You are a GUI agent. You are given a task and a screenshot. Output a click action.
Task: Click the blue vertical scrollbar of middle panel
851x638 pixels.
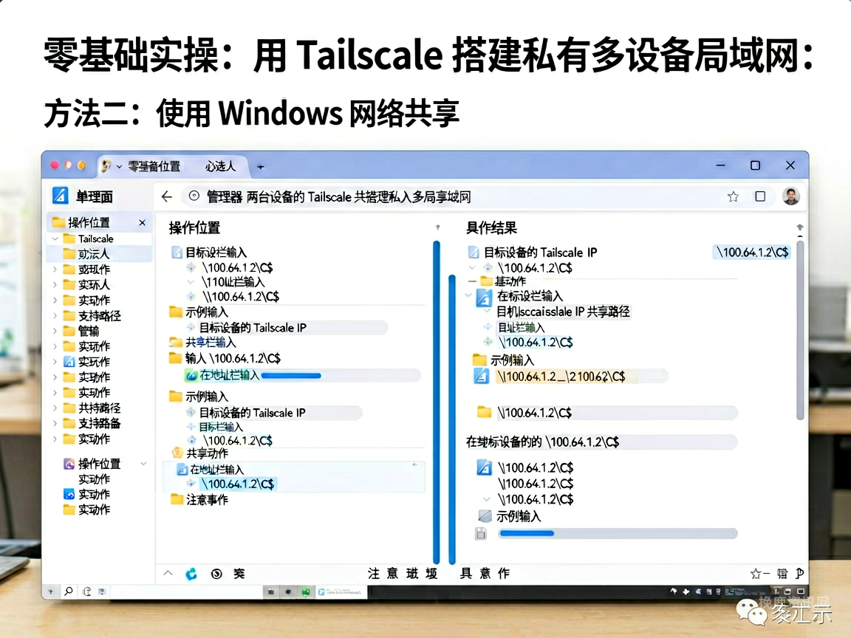[x=437, y=402]
